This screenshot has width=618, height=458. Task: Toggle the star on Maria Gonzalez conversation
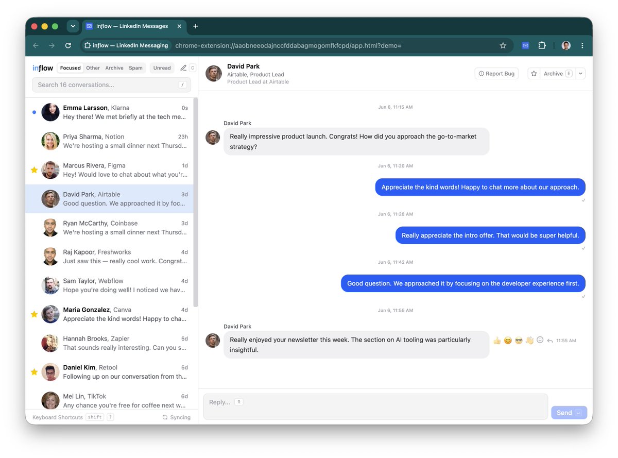point(34,314)
